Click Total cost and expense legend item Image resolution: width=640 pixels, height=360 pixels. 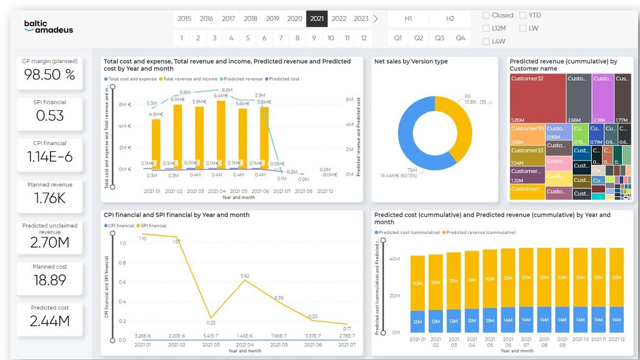point(130,79)
